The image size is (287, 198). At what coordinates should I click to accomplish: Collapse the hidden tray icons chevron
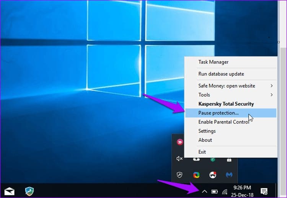[x=204, y=191]
